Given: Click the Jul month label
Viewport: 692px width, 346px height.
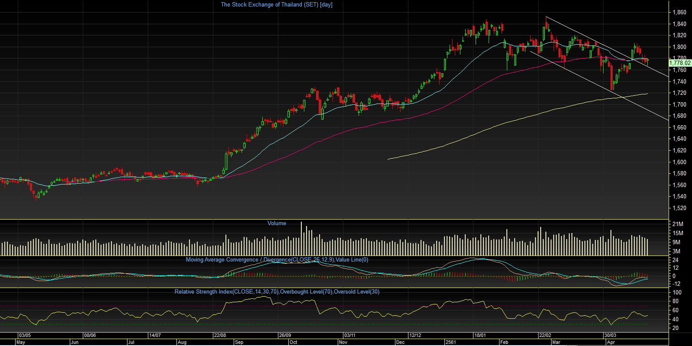Looking at the screenshot, I should (131, 343).
